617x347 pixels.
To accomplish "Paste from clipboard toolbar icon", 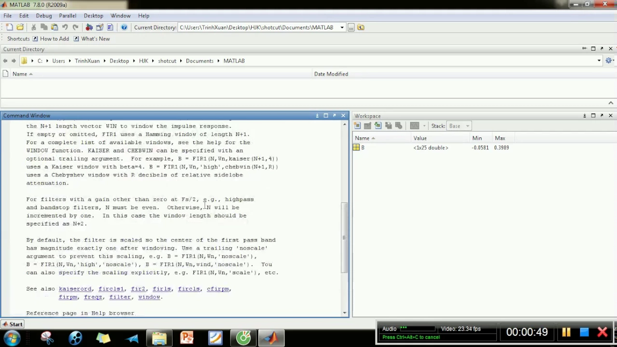I will click(54, 27).
